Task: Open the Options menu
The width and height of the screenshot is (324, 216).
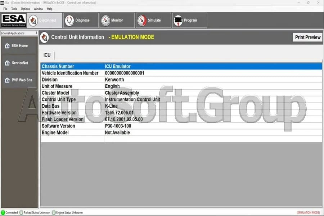Action: coord(25,9)
